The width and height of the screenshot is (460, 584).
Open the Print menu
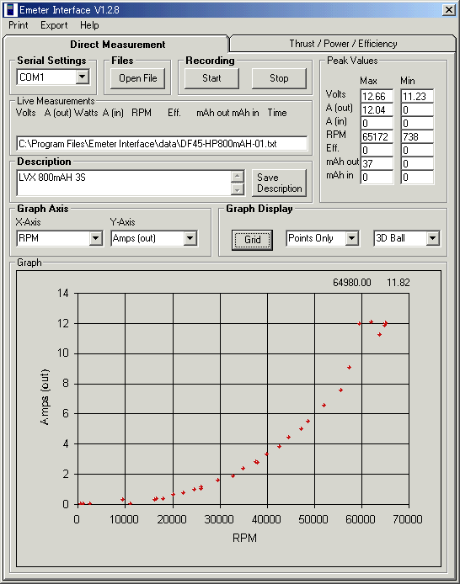[x=19, y=25]
